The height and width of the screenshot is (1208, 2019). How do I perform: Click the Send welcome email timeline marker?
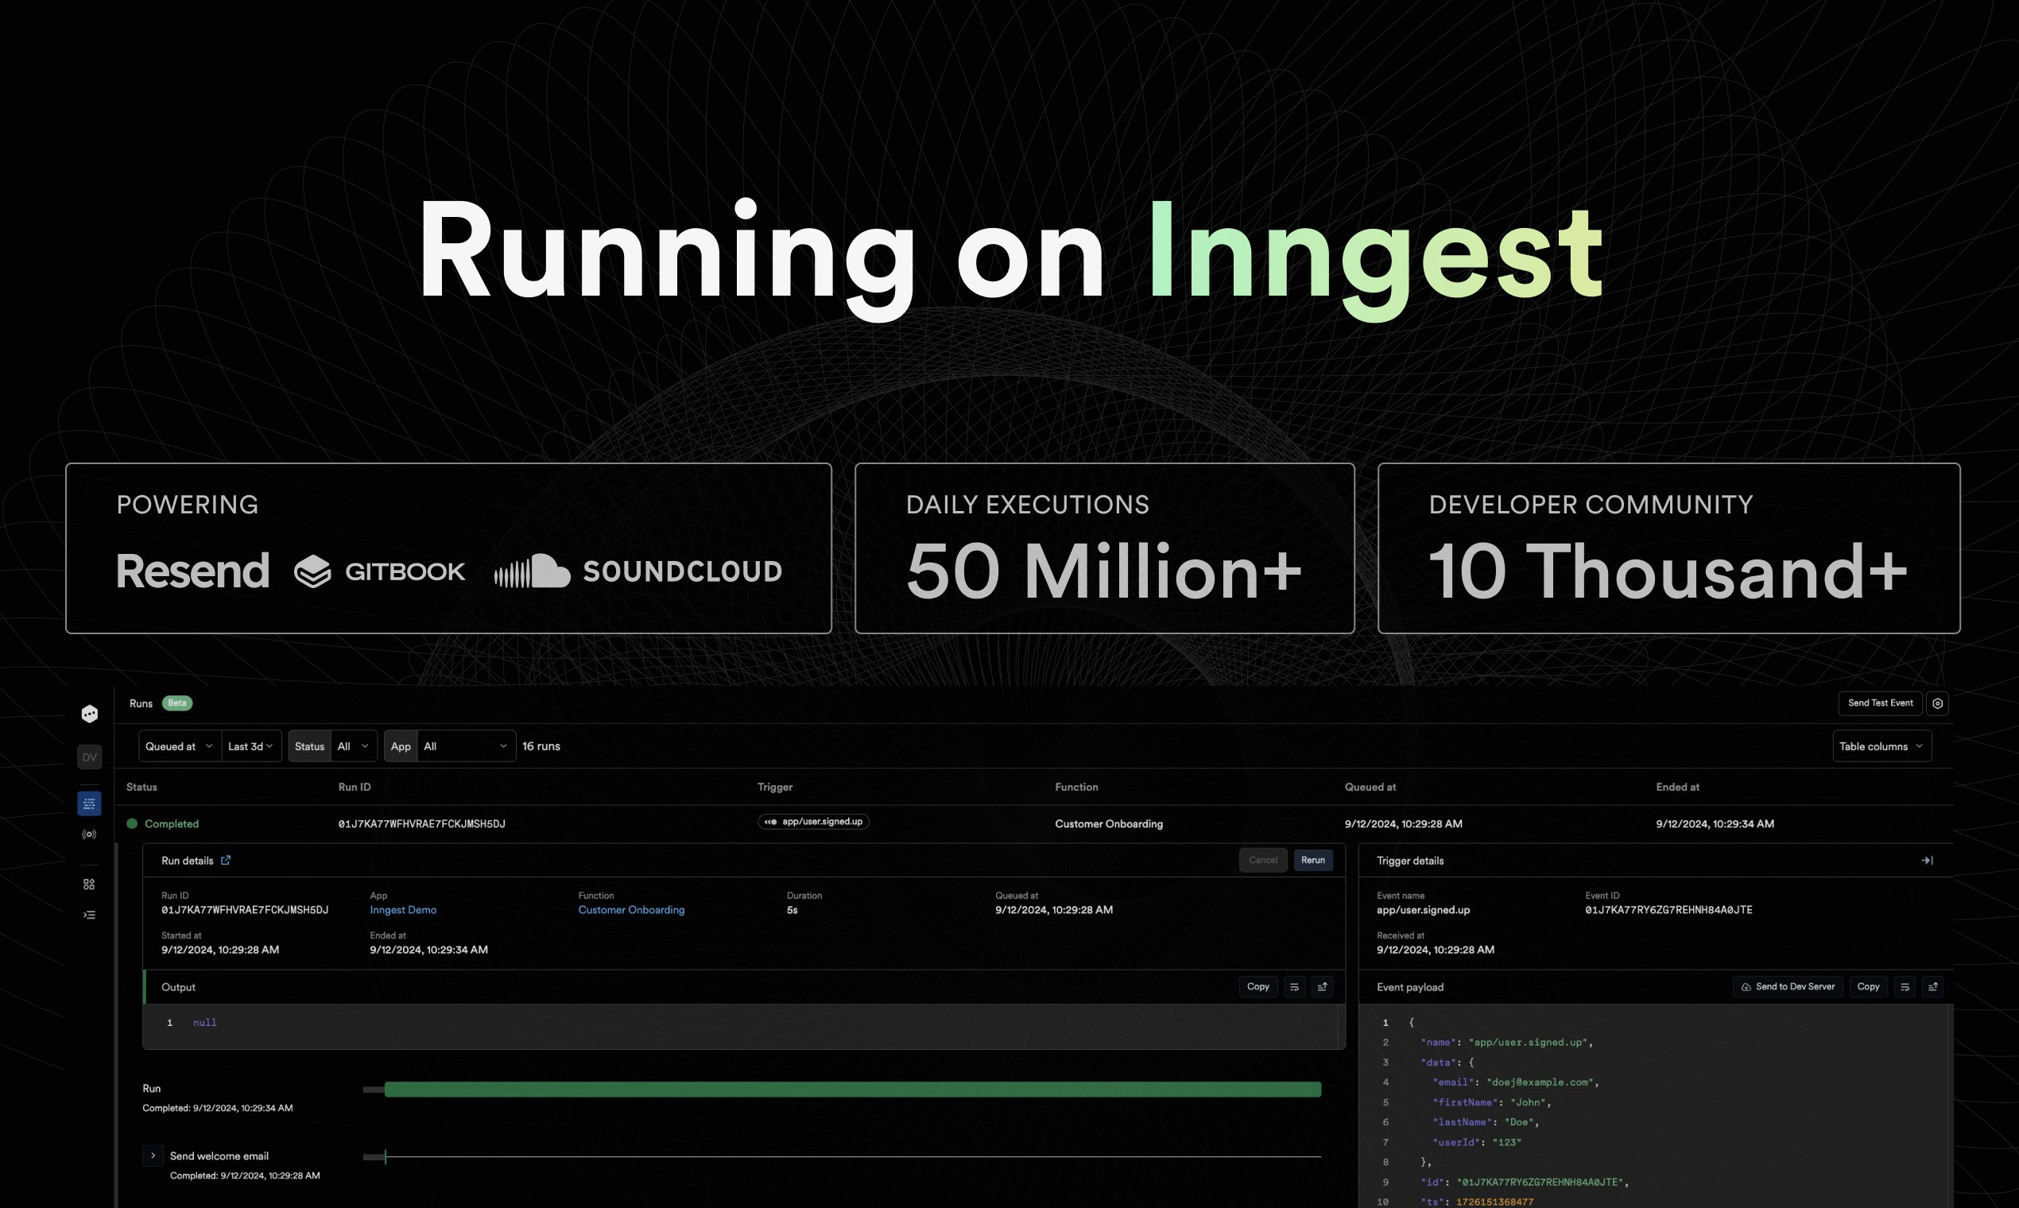click(x=385, y=1156)
